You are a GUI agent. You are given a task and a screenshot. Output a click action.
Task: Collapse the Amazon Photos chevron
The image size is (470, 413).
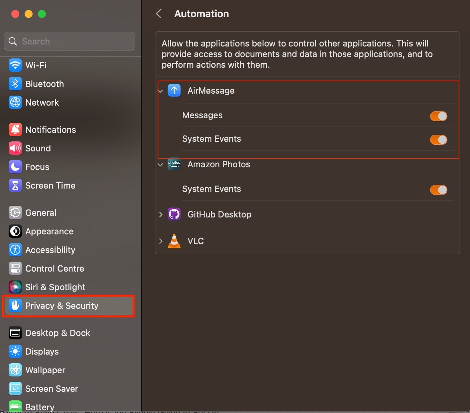(x=161, y=165)
